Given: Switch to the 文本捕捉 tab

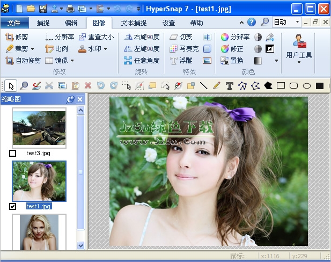Looking at the screenshot, I should click(x=134, y=23).
